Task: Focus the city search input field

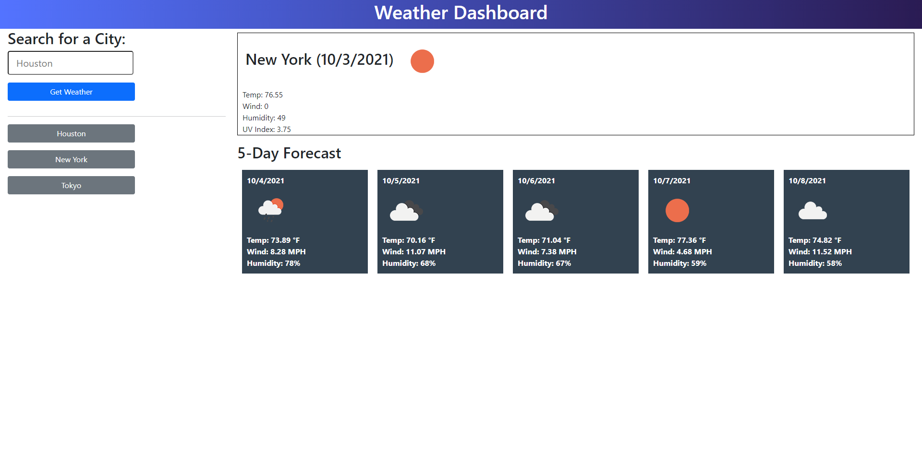Action: coord(71,63)
